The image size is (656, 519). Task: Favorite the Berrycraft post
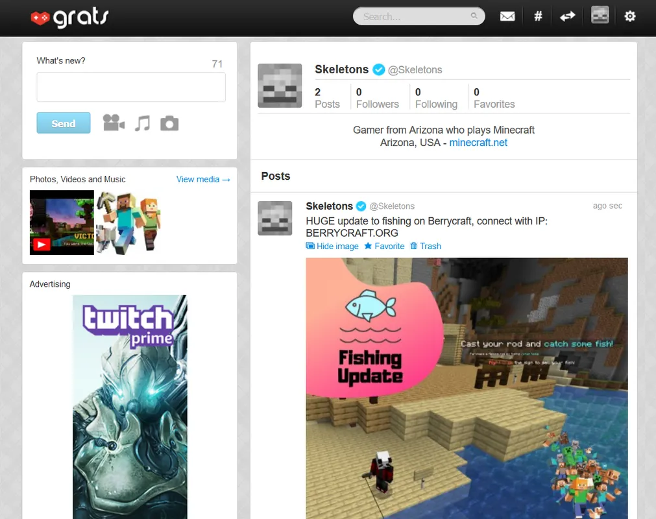(x=385, y=247)
